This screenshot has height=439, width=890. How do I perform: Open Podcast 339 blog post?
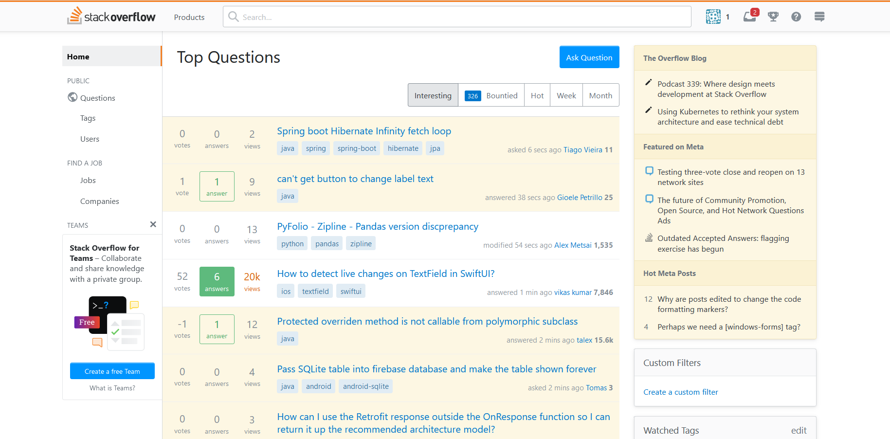click(716, 89)
